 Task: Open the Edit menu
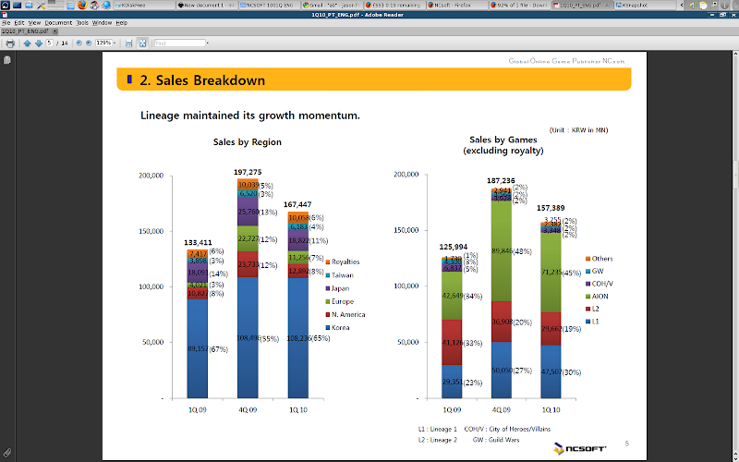tap(19, 22)
